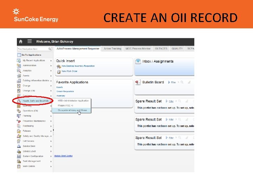Click the Building Information Models icon

[19, 81]
